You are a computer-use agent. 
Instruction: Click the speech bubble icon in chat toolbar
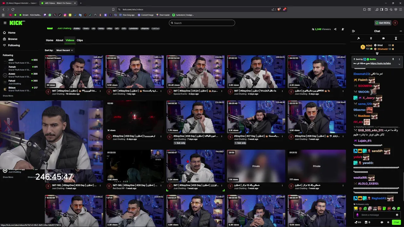click(383, 38)
